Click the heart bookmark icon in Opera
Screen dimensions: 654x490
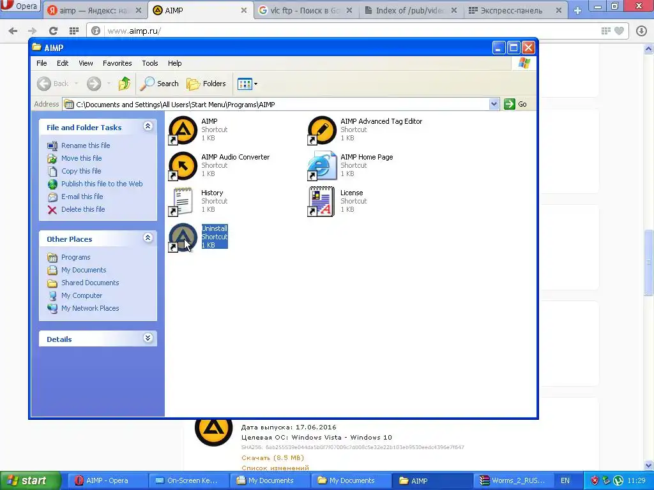[619, 31]
